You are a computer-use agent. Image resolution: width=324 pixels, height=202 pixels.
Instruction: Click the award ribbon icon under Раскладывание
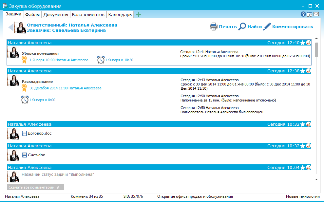click(24, 88)
